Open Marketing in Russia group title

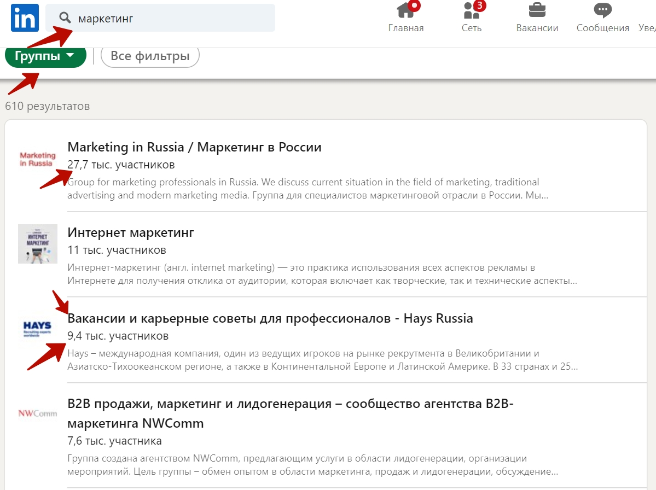195,147
